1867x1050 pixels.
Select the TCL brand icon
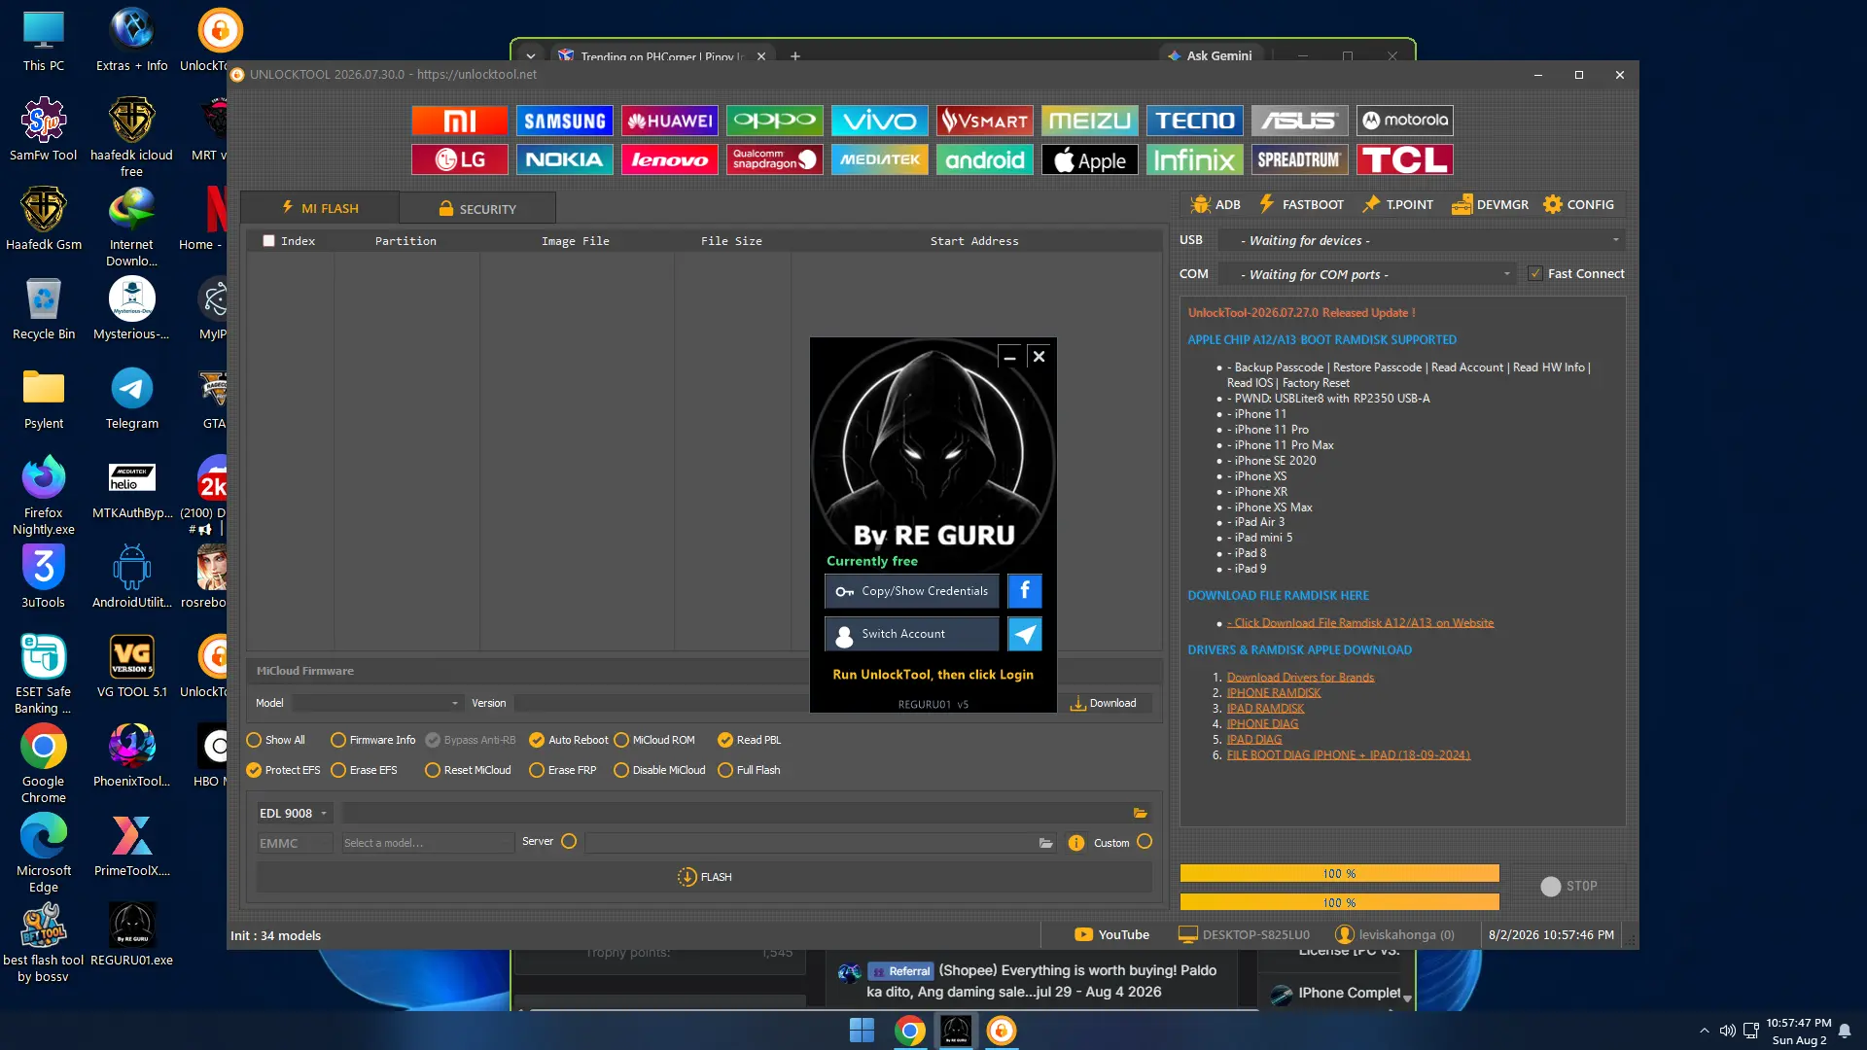coord(1404,159)
